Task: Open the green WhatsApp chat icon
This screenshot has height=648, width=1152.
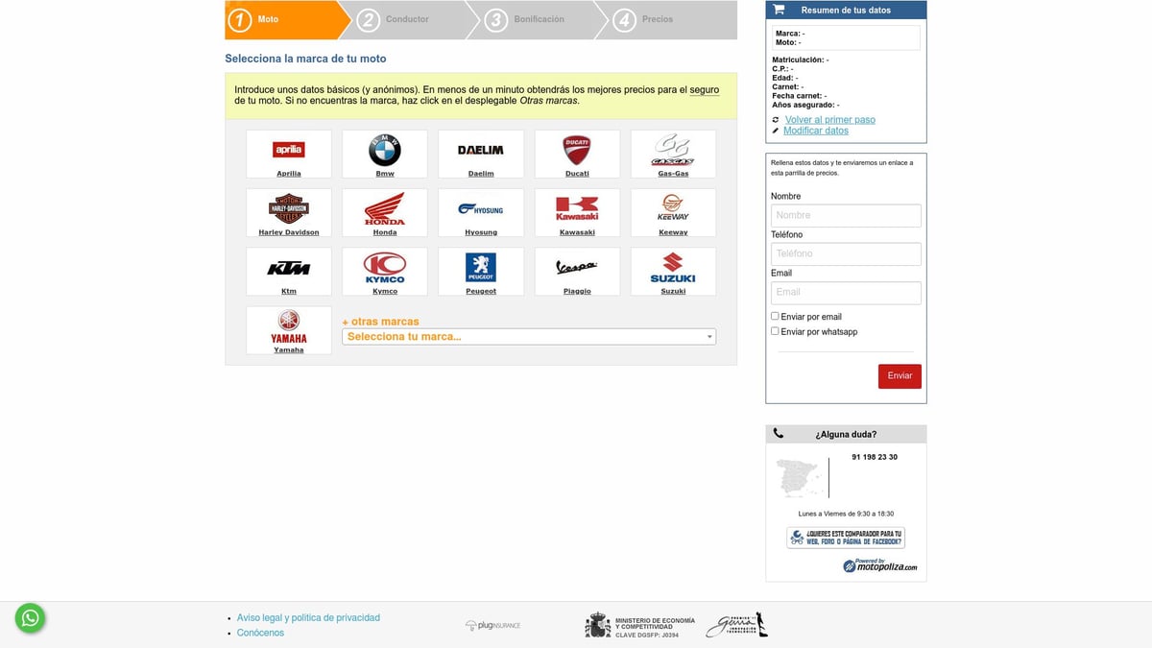Action: [31, 618]
